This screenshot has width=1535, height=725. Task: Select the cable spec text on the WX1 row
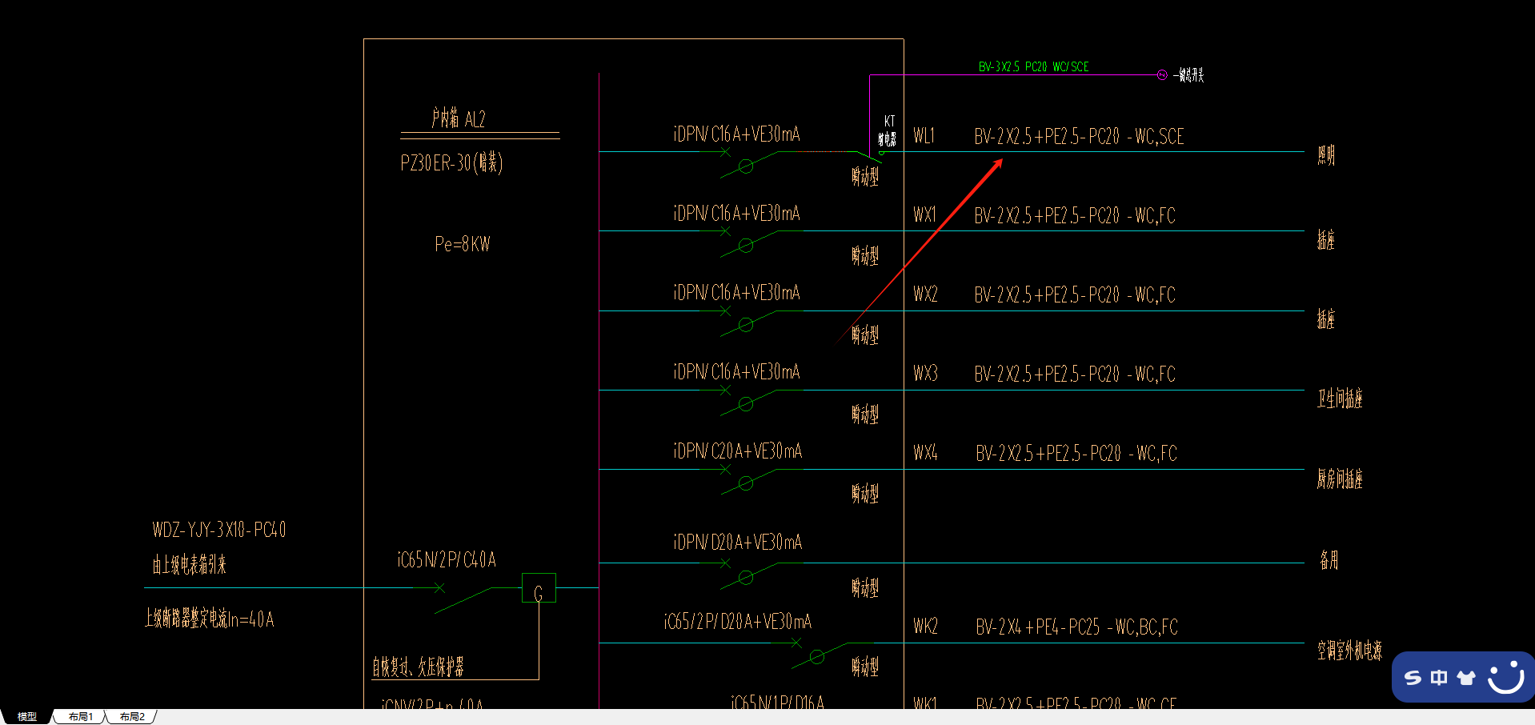coord(1075,216)
